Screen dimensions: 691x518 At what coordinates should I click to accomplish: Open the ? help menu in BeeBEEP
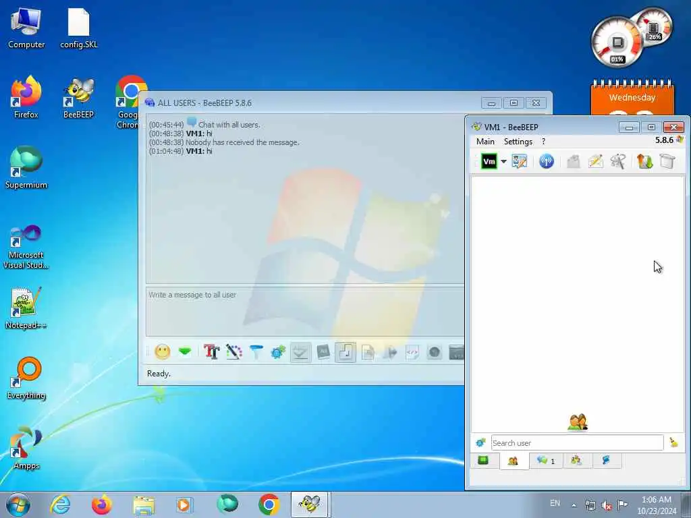pos(543,142)
